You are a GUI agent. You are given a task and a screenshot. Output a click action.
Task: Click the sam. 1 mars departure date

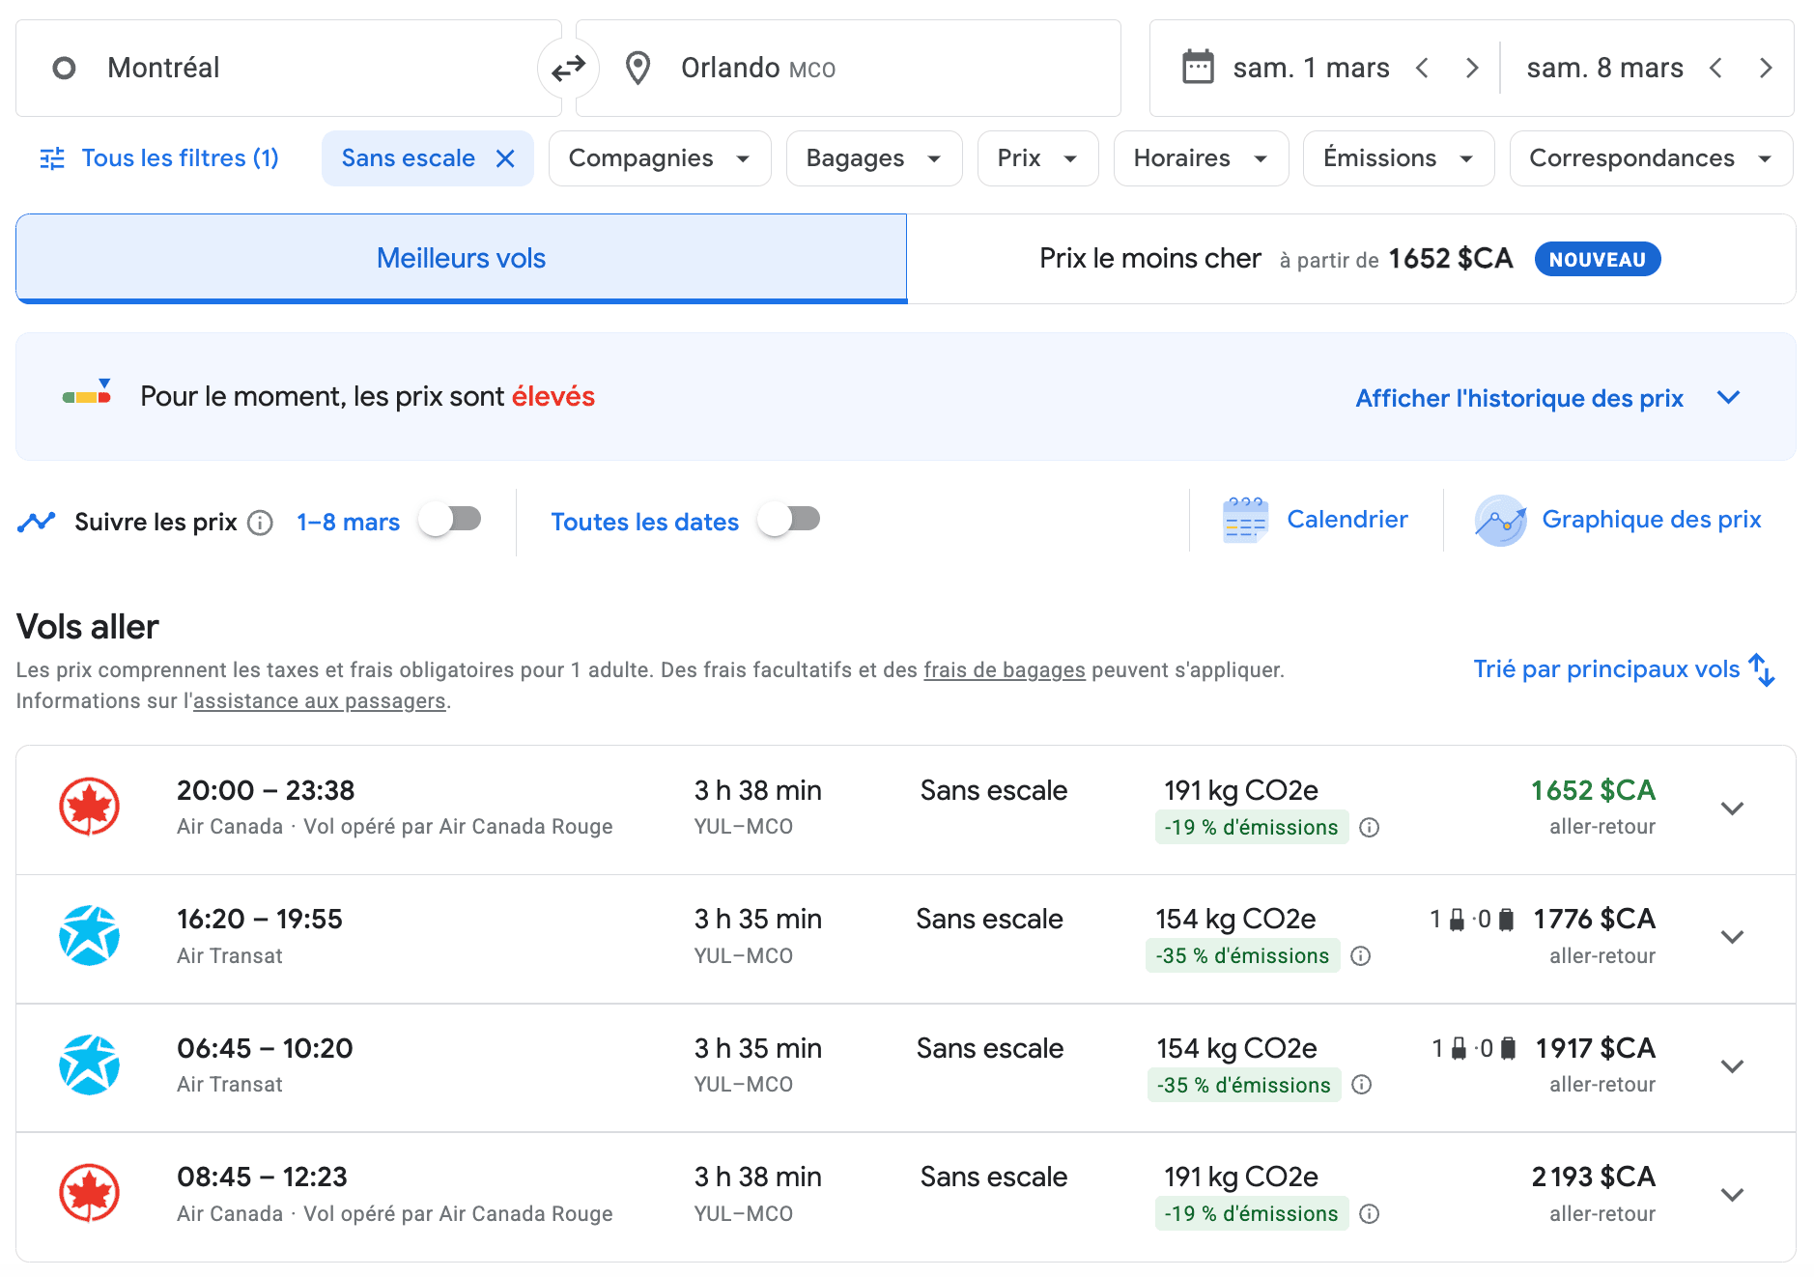1311,68
